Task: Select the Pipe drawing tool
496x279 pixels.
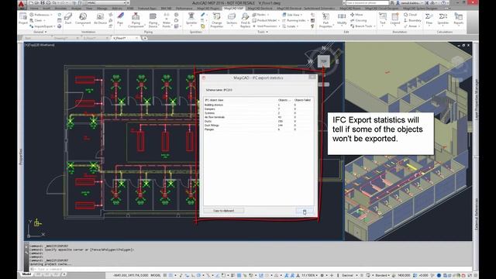Action: point(120,19)
